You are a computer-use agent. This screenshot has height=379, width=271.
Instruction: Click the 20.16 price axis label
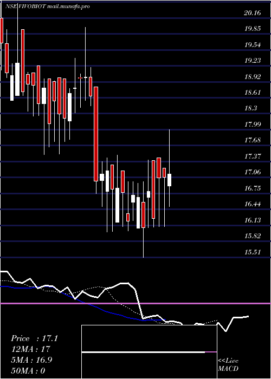coord(253,13)
